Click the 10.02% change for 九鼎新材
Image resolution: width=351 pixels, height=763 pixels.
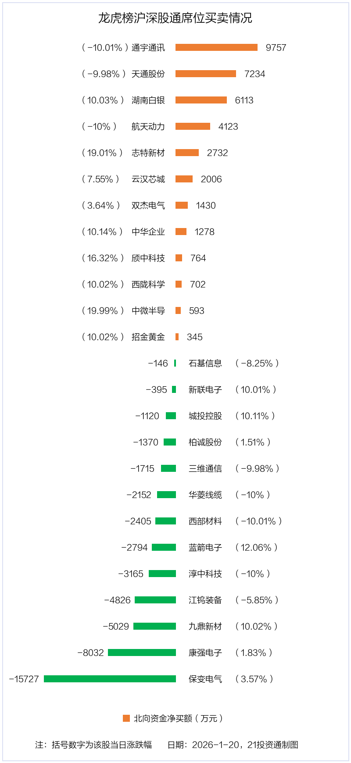click(x=256, y=626)
